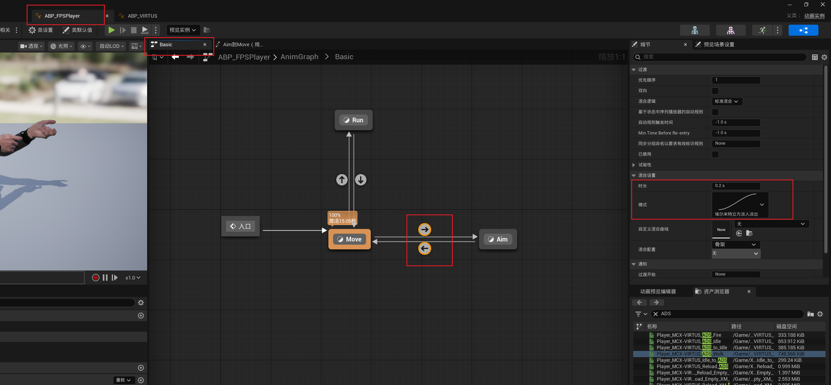831x385 pixels.
Task: Click the 类默认值 button
Action: tap(77, 30)
